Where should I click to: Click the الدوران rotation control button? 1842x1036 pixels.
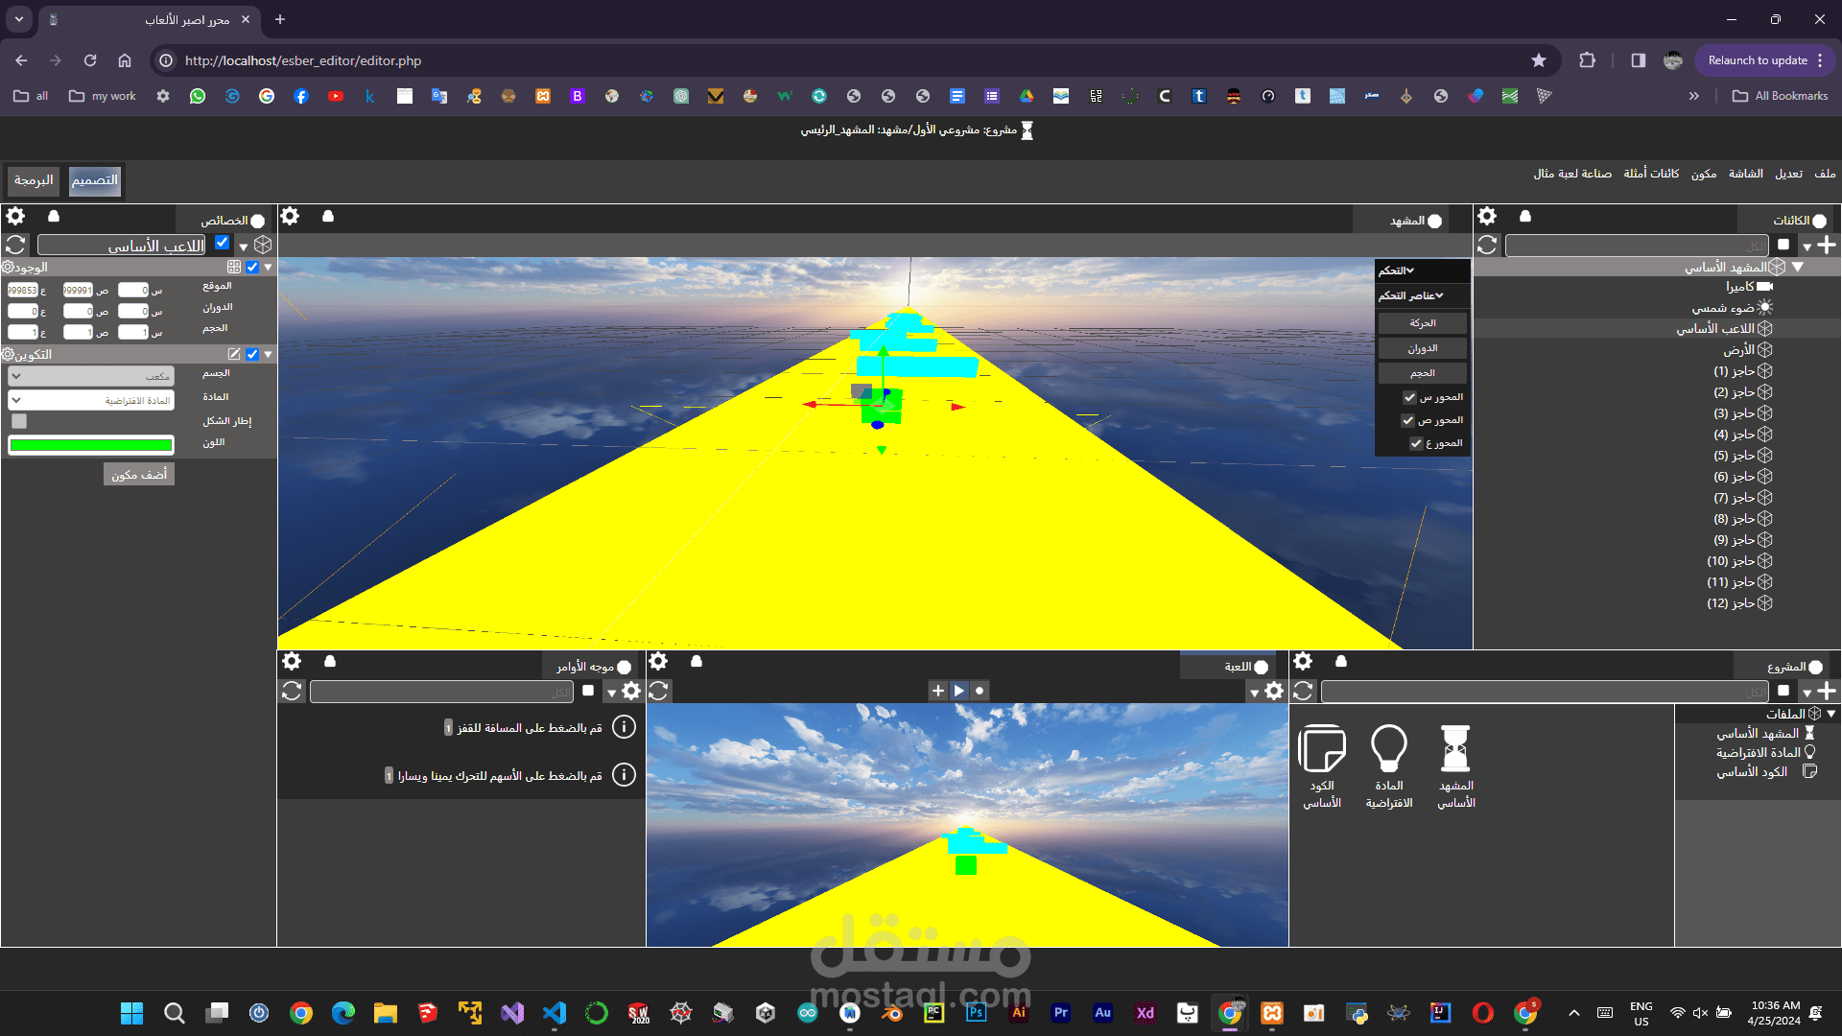pyautogui.click(x=1422, y=348)
